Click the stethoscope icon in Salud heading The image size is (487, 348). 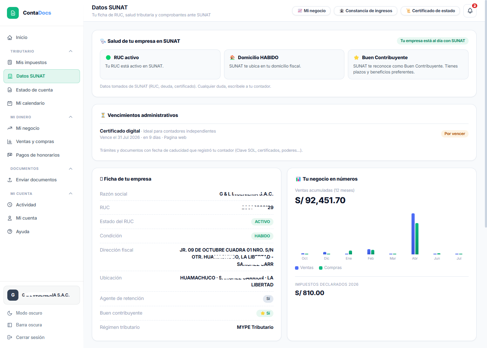[x=103, y=41]
